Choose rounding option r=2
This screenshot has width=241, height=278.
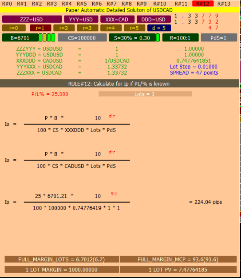coord(64,28)
